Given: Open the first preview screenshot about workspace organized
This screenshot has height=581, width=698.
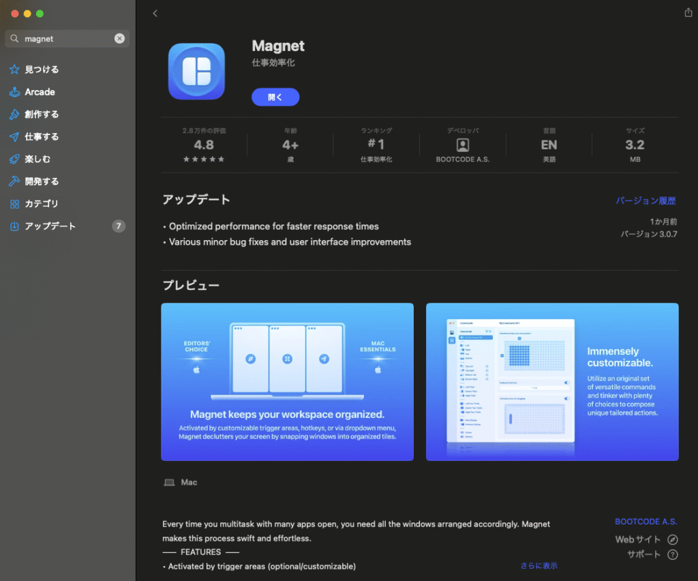Looking at the screenshot, I should (287, 382).
